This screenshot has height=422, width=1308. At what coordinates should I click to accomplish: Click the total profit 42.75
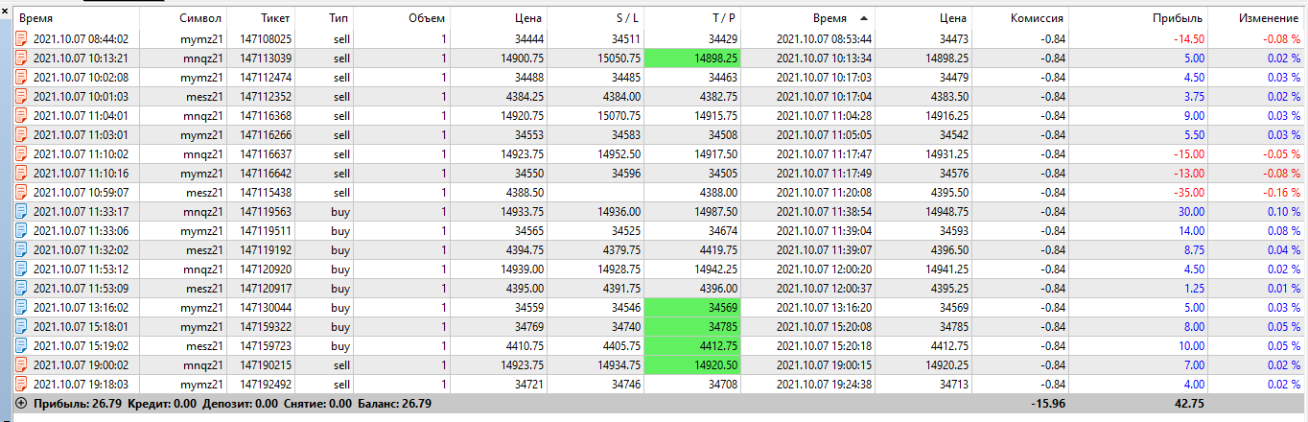pyautogui.click(x=1189, y=404)
